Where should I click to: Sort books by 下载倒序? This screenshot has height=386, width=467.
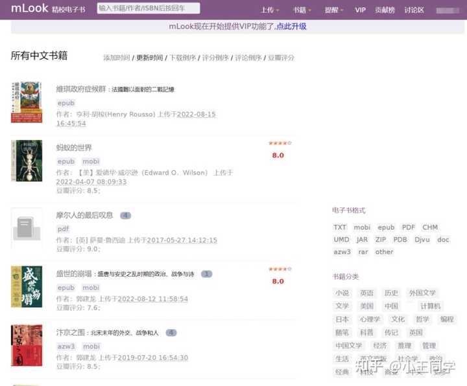[182, 58]
